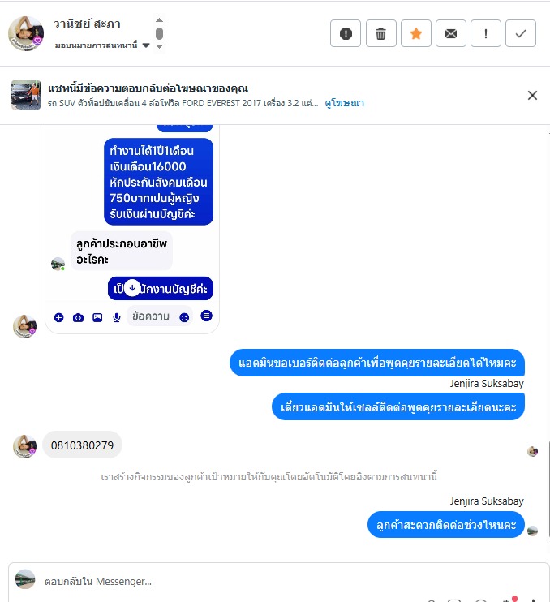This screenshot has height=602, width=550.
Task: Click the downward arrow beside contact name
Action: pos(159,46)
